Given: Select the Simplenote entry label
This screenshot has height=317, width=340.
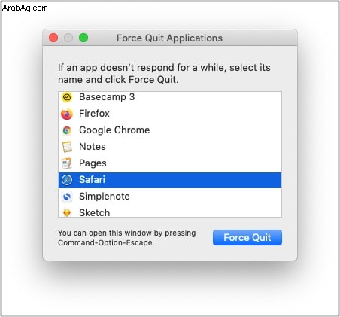Looking at the screenshot, I should click(105, 197).
